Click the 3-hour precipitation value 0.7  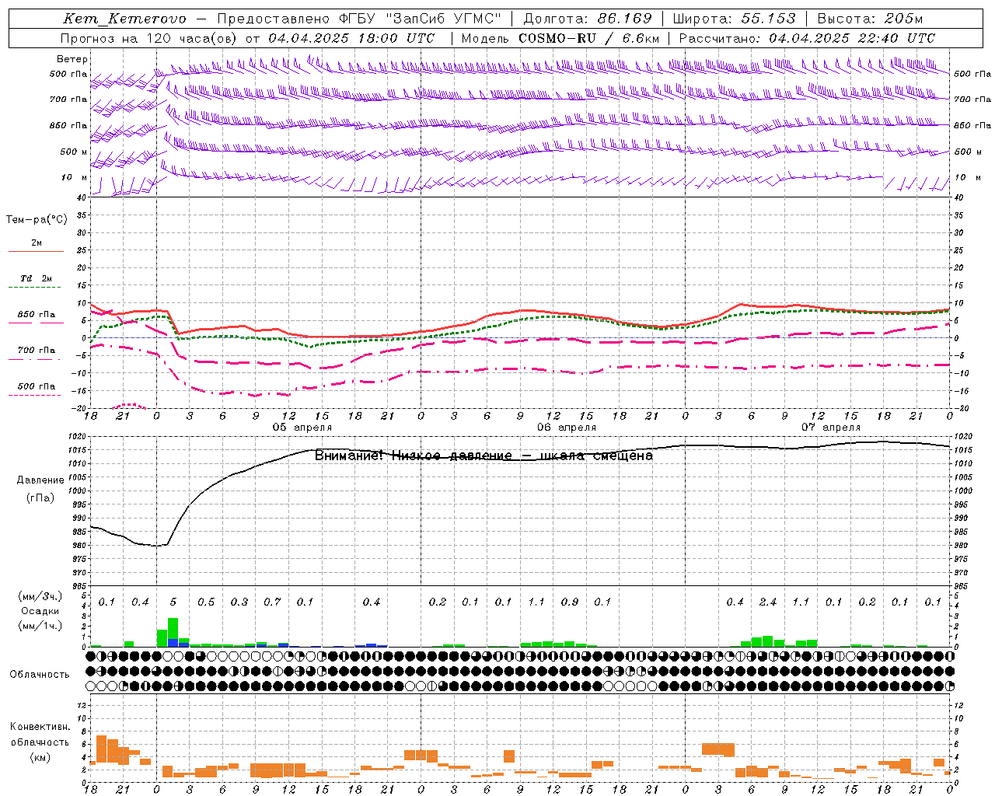coord(272,602)
